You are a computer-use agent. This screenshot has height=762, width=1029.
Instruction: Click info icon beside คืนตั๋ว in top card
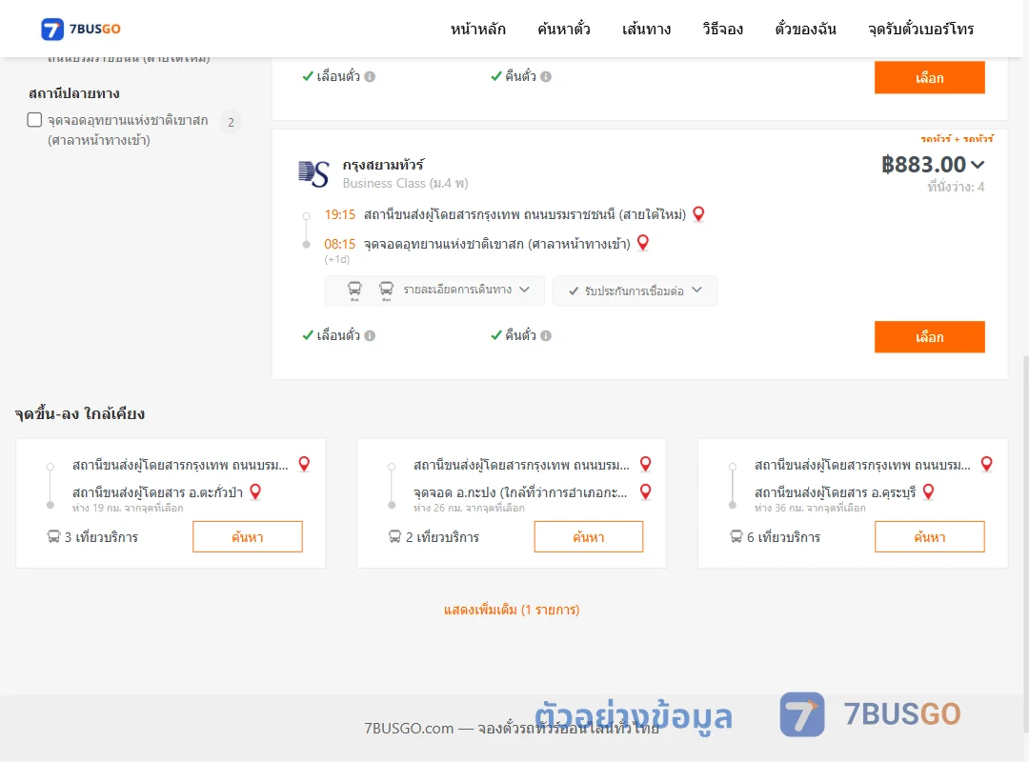coord(546,77)
